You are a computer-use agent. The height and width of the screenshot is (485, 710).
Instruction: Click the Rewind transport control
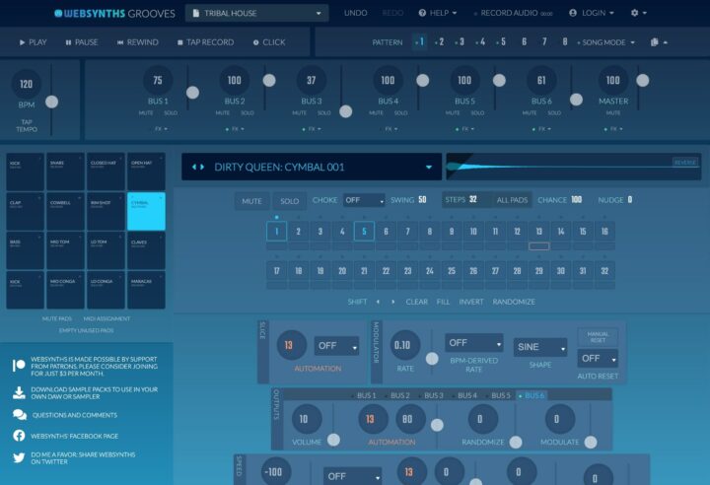[x=137, y=42]
